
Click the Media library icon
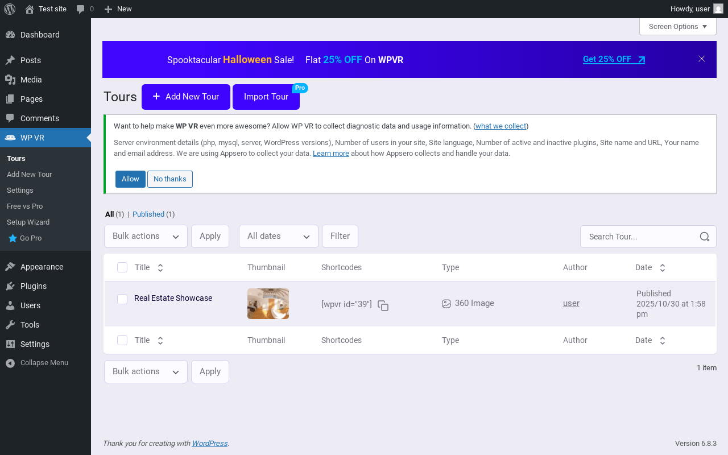tap(10, 80)
